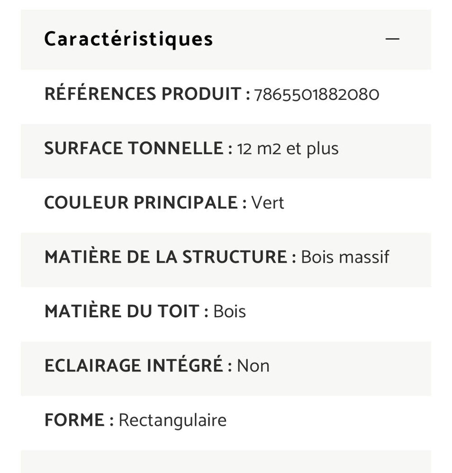Collapse the Caractéristiques section minus icon
This screenshot has height=473, width=452.
coord(392,39)
